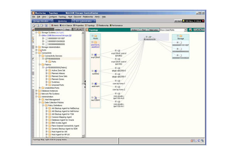Click the alert bell icon
The image size is (237, 155).
pos(183,21)
